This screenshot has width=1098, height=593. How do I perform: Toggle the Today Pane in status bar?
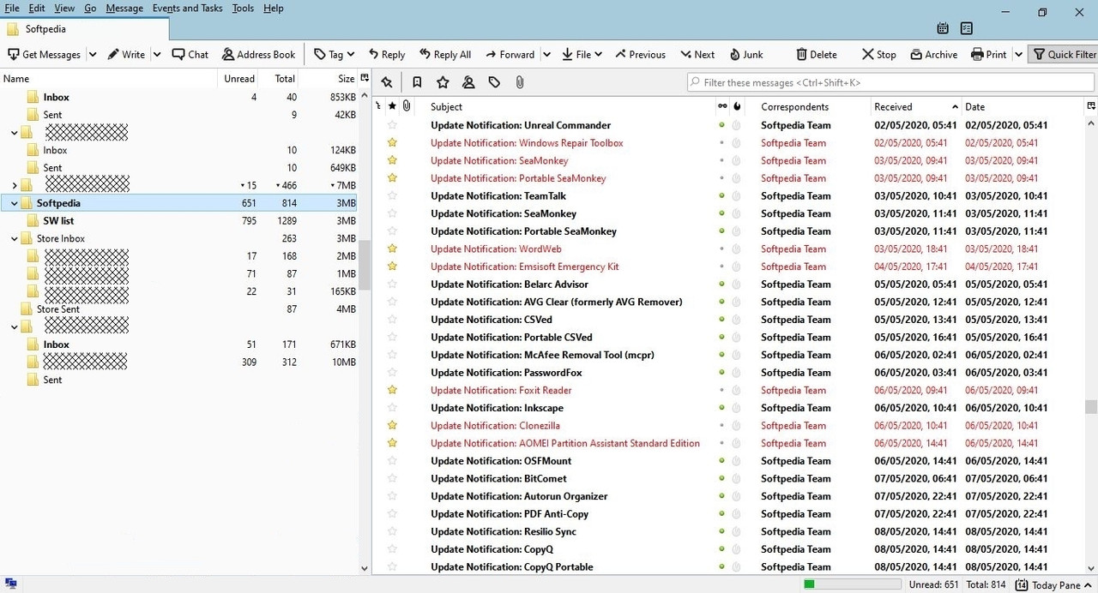pos(1054,584)
